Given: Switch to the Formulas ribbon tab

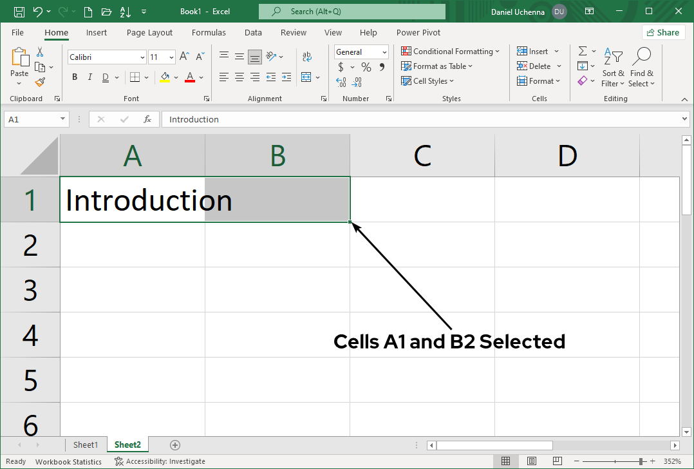Looking at the screenshot, I should click(x=209, y=32).
